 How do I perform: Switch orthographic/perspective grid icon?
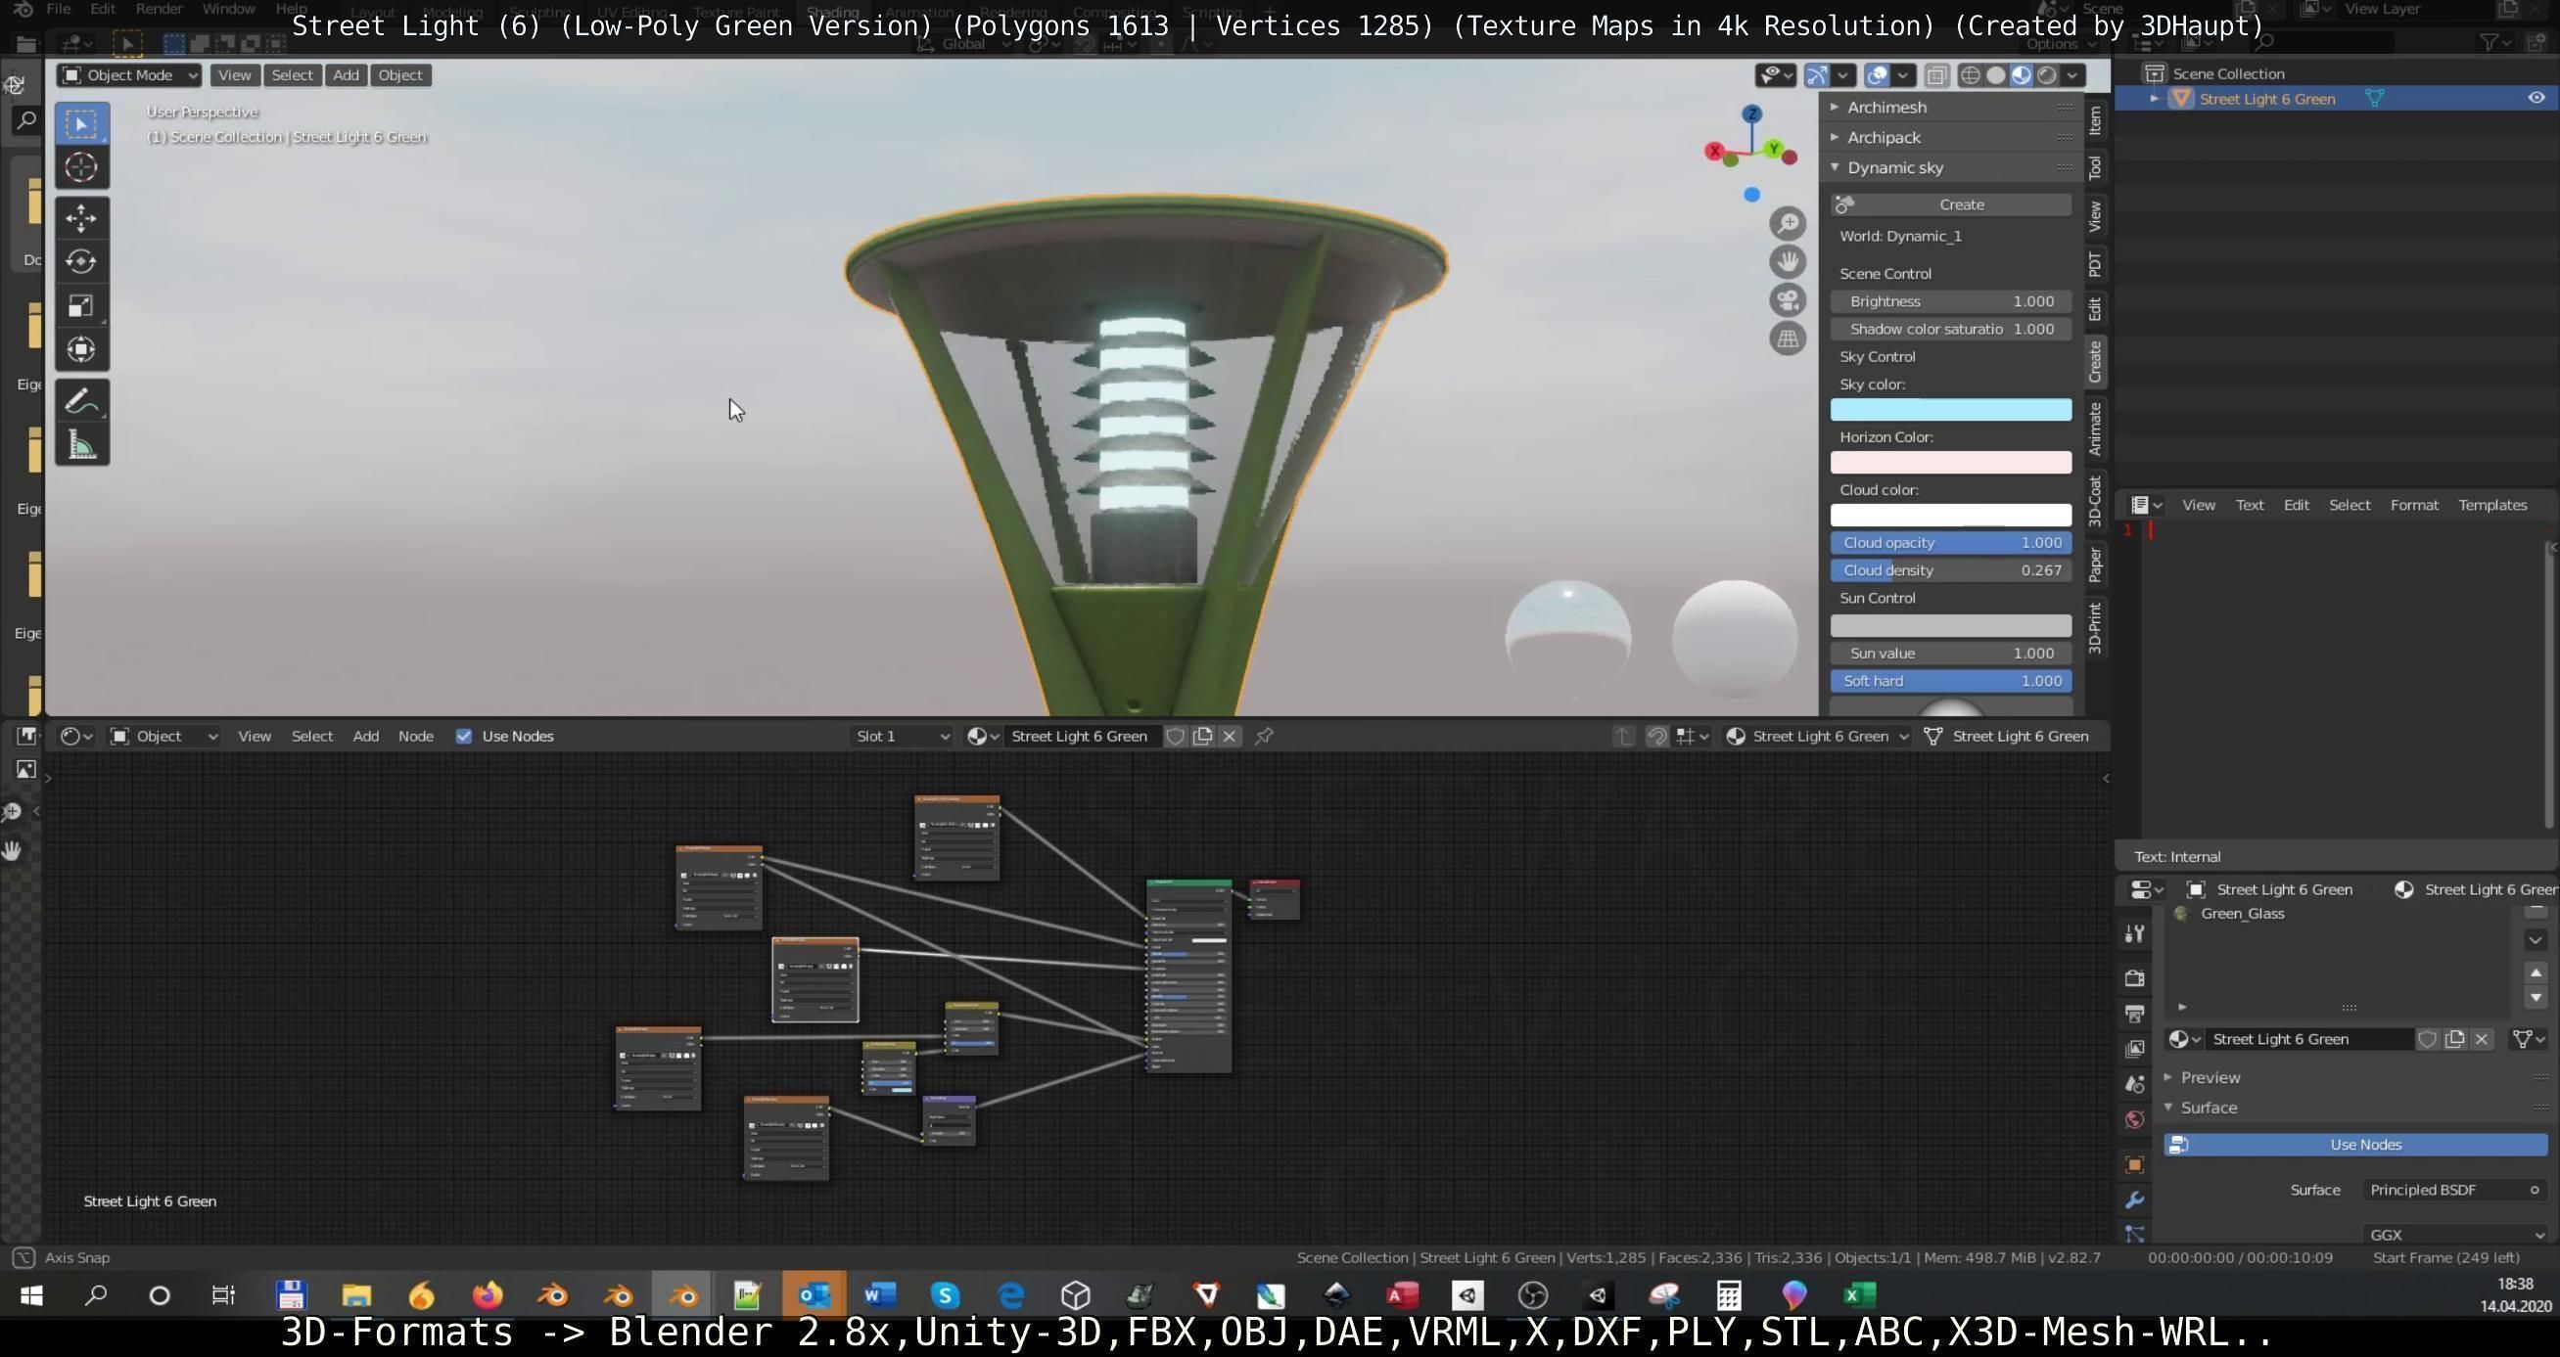coord(1788,339)
